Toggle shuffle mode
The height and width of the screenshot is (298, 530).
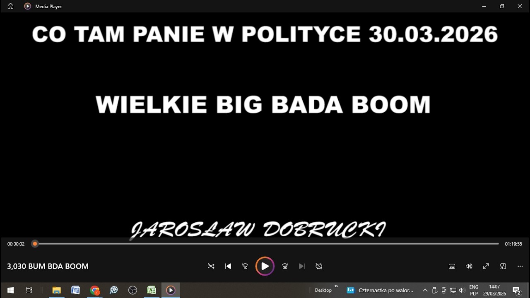pos(211,266)
